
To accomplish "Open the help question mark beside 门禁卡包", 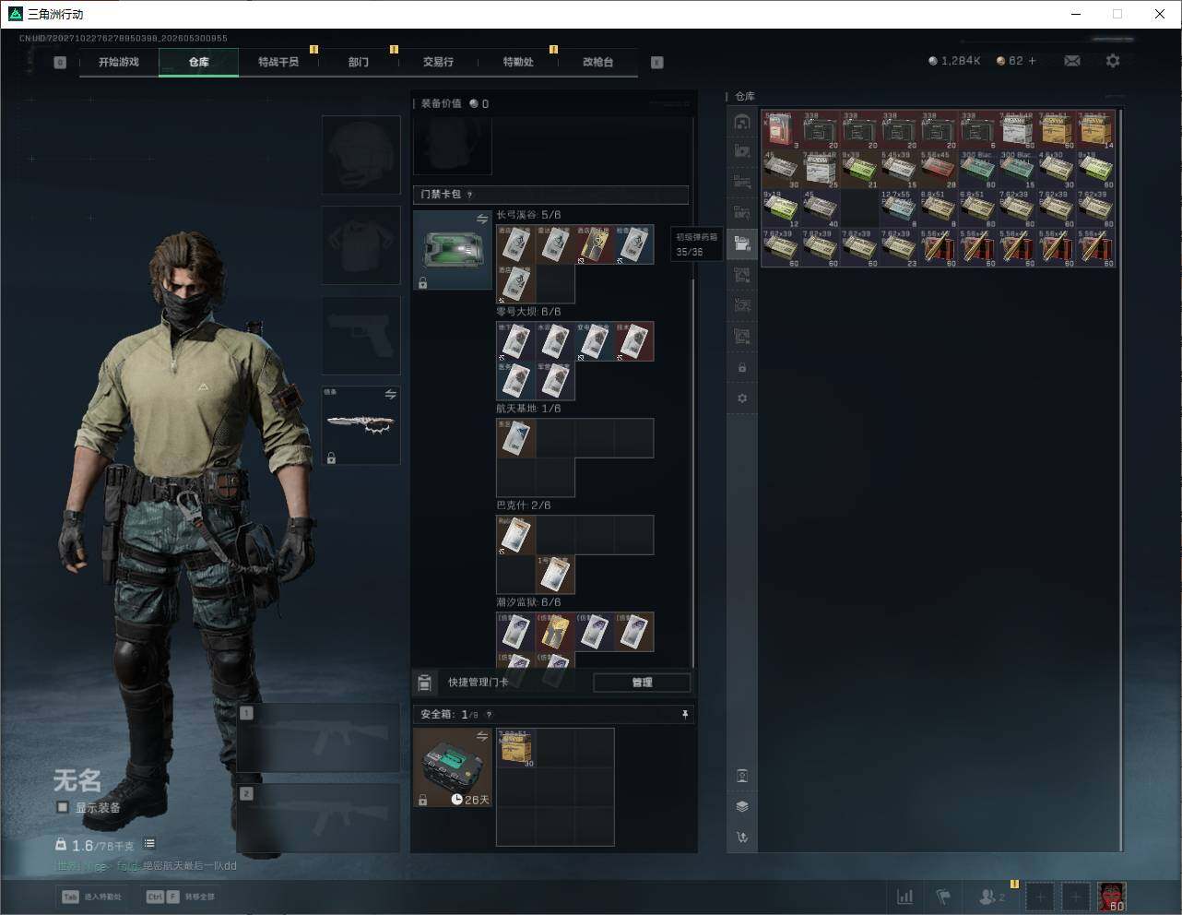I will point(470,195).
